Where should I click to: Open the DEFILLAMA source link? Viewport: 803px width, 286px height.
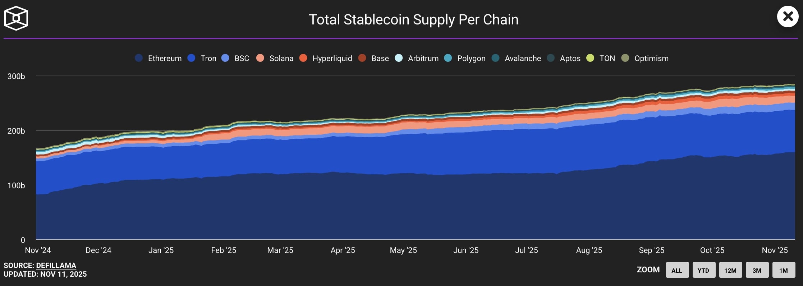(56, 266)
